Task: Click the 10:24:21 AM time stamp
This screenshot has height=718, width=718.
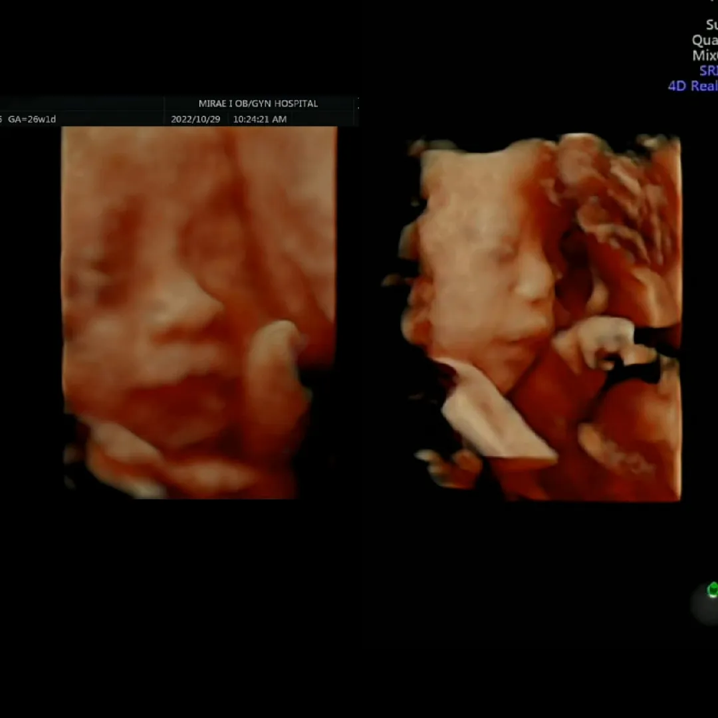Action: [x=260, y=119]
